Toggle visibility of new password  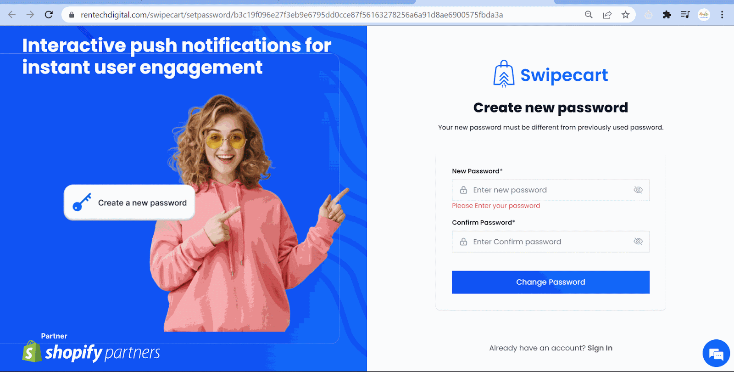[x=638, y=190]
